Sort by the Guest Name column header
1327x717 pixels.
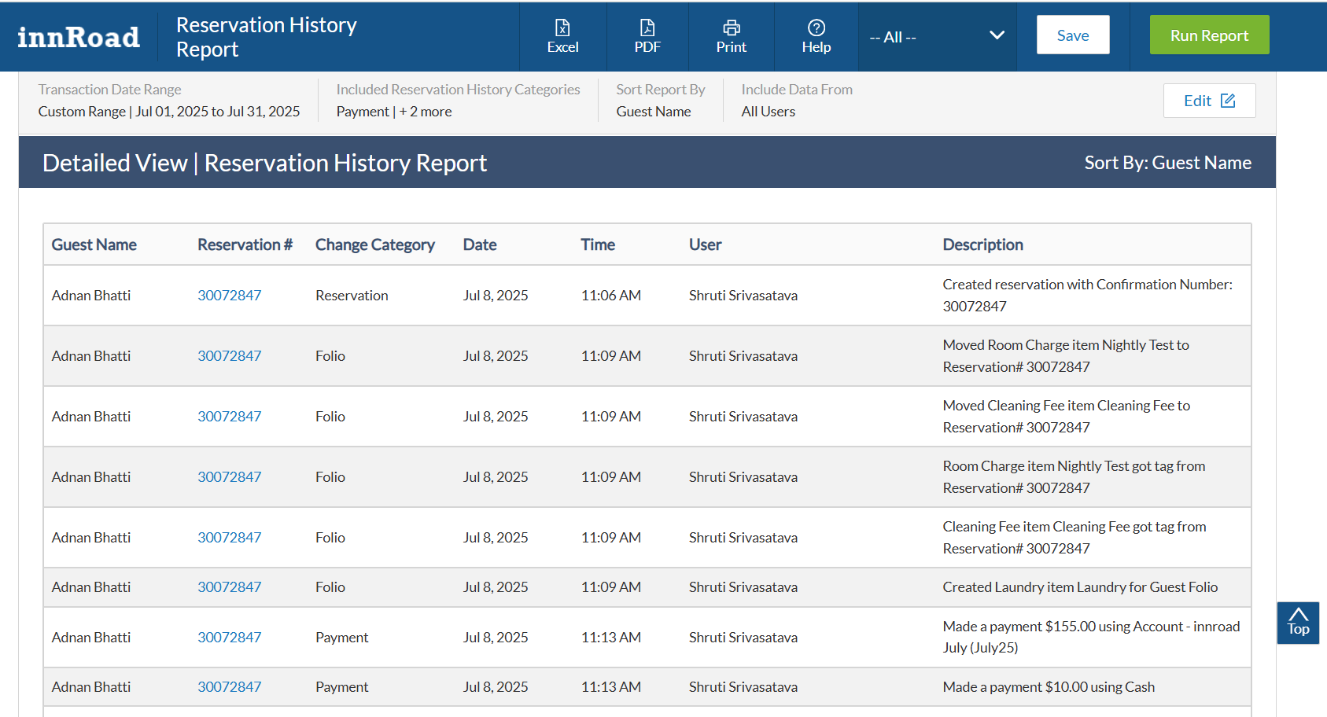coord(94,245)
